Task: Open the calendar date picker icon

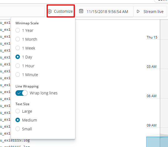Action: point(81,11)
